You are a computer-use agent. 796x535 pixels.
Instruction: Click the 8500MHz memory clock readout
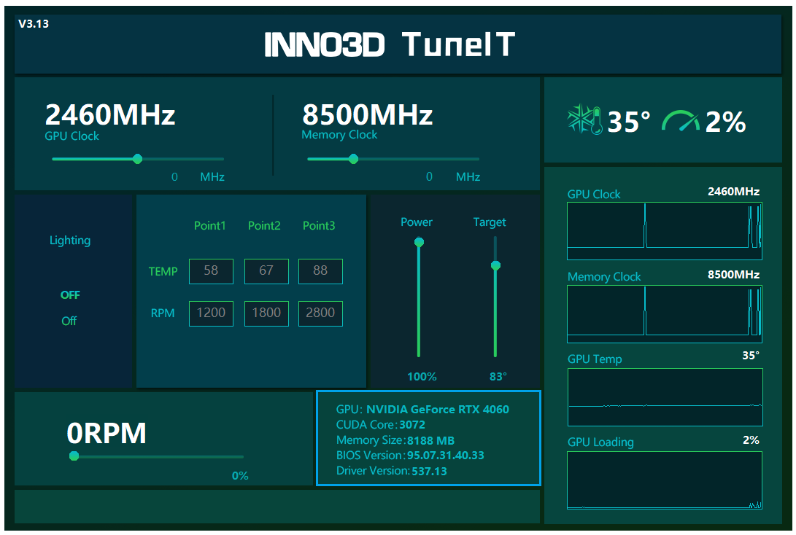(x=368, y=114)
